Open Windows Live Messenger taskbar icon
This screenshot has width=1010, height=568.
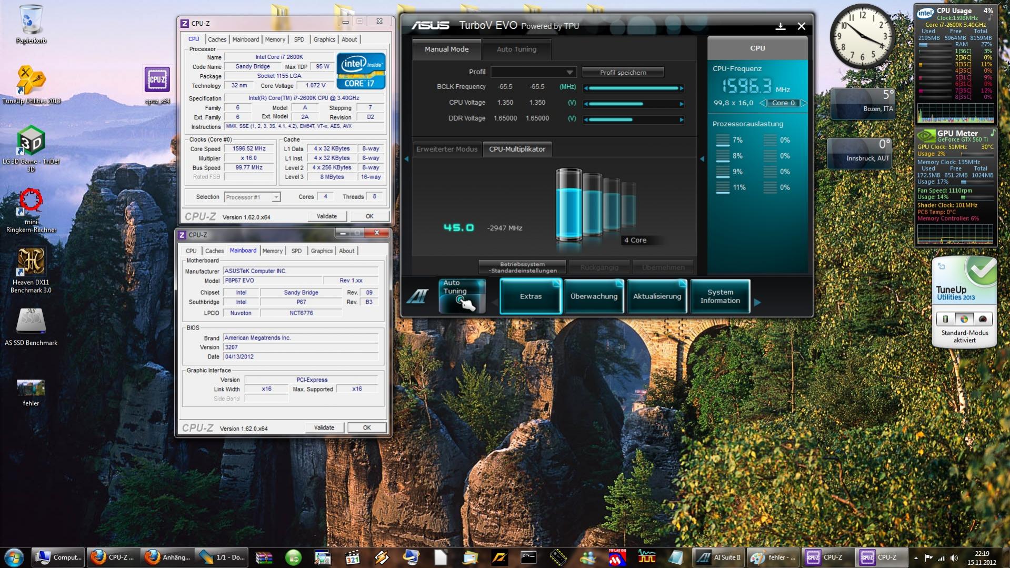[587, 557]
